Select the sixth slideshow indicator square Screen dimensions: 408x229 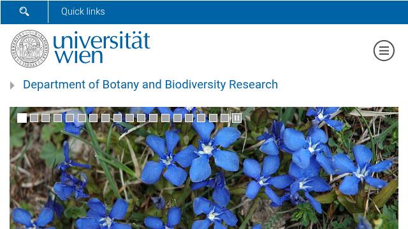point(82,118)
